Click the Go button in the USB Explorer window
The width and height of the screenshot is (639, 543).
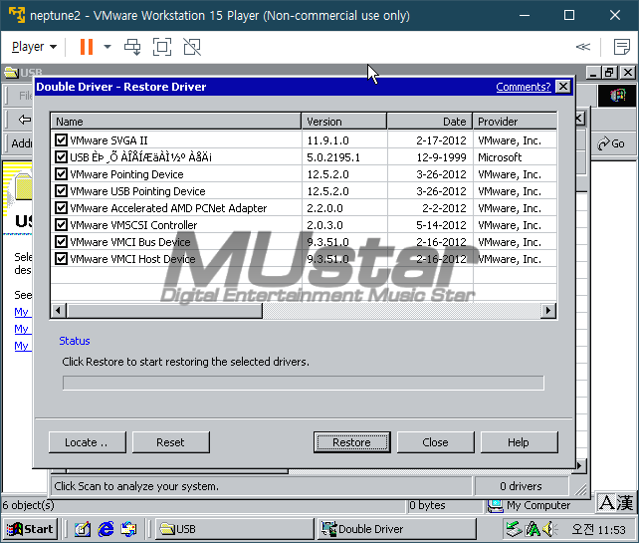point(612,143)
